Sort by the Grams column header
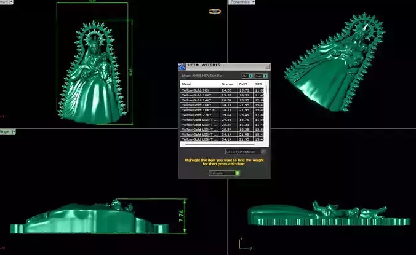Screen dimensions: 416x255 coord(229,84)
